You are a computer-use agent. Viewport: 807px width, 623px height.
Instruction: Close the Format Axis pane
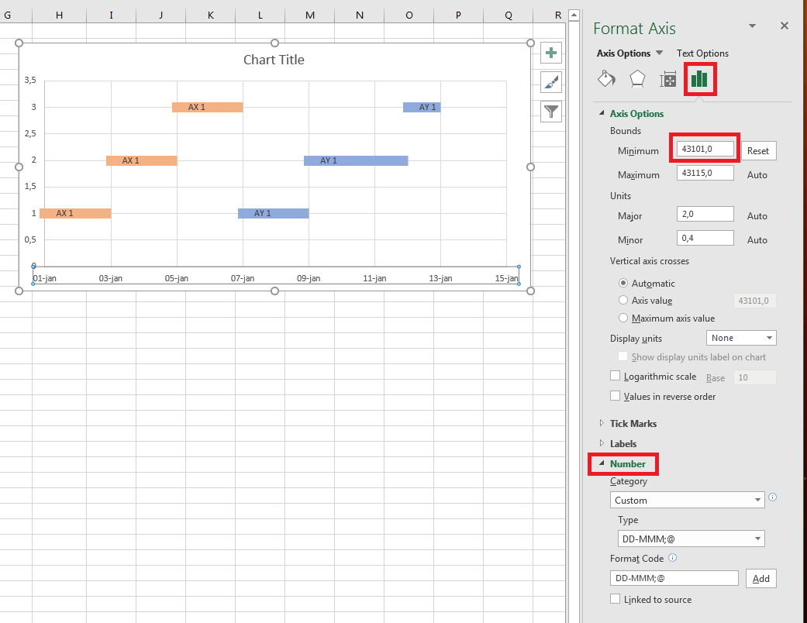[784, 26]
